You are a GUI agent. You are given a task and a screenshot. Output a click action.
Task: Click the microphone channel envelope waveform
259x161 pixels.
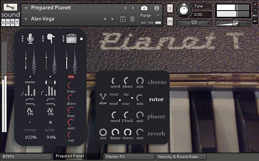34,60
